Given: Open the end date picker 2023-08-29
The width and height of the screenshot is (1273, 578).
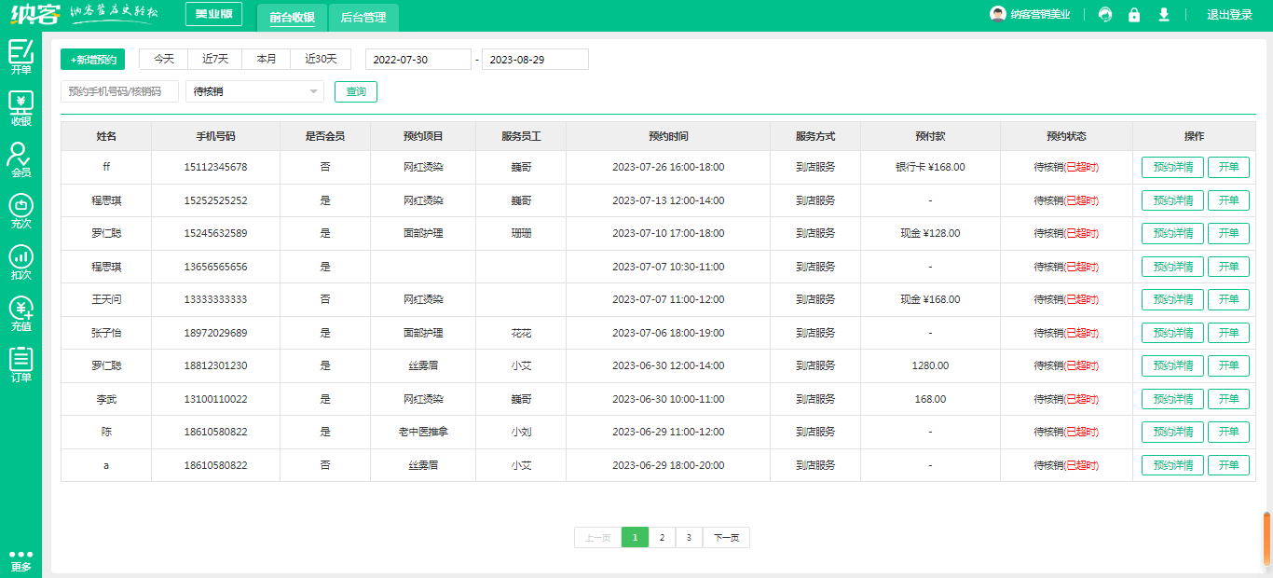Looking at the screenshot, I should [x=535, y=60].
